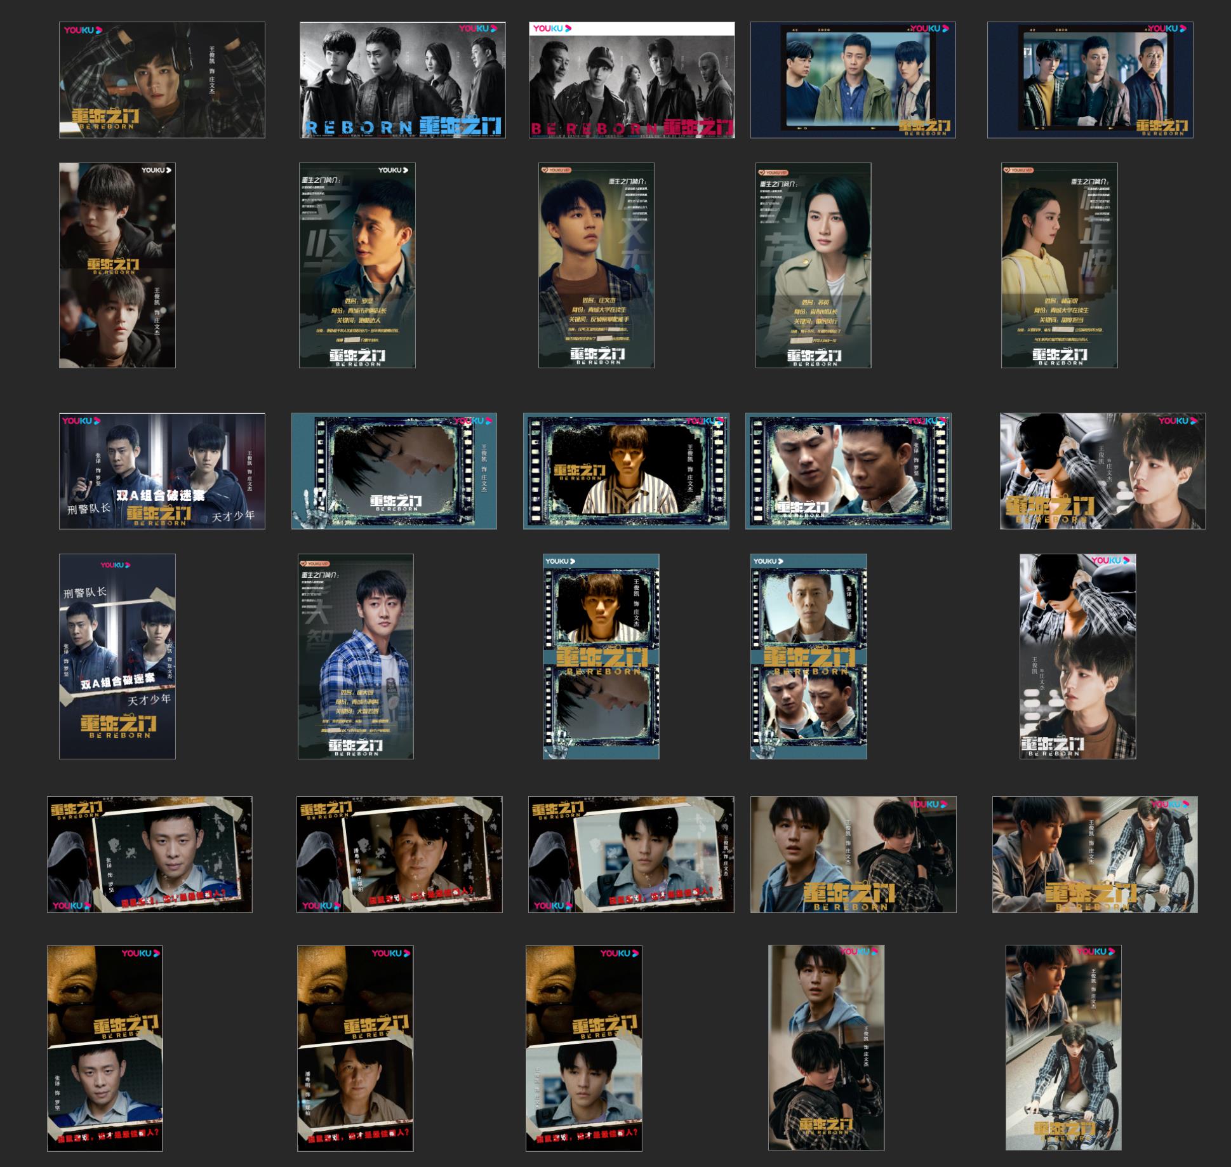The height and width of the screenshot is (1167, 1231).
Task: Choose the portrait eye close-up poster with 张译 photo
Action: pos(105,1048)
